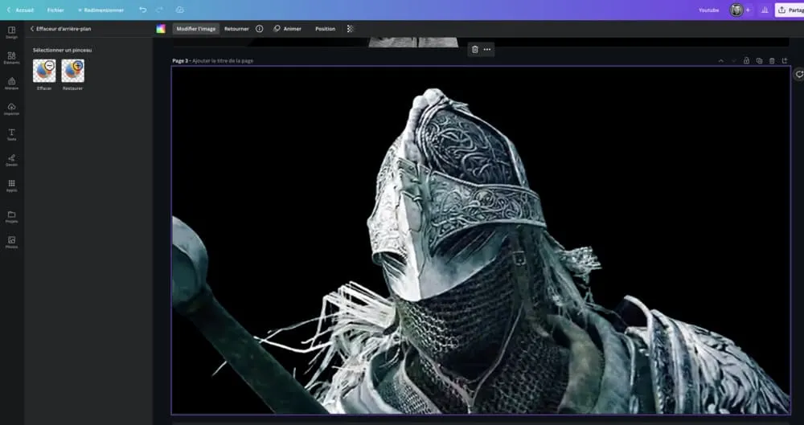
Task: Delete selected element with floating trash icon
Action: pyautogui.click(x=475, y=49)
